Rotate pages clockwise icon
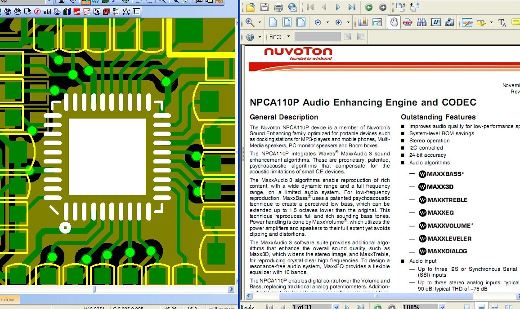Screen dimensions: 520x309 point(401,7)
